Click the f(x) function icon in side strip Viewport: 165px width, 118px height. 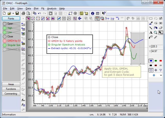click(23, 100)
